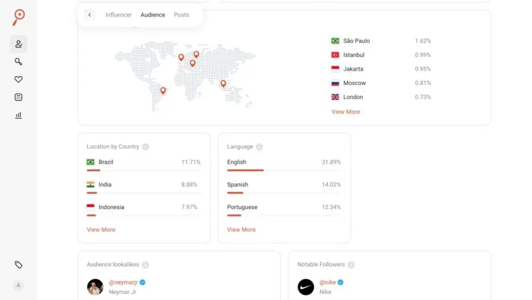532x300 pixels.
Task: Open favorites via the heart icon
Action: (19, 79)
